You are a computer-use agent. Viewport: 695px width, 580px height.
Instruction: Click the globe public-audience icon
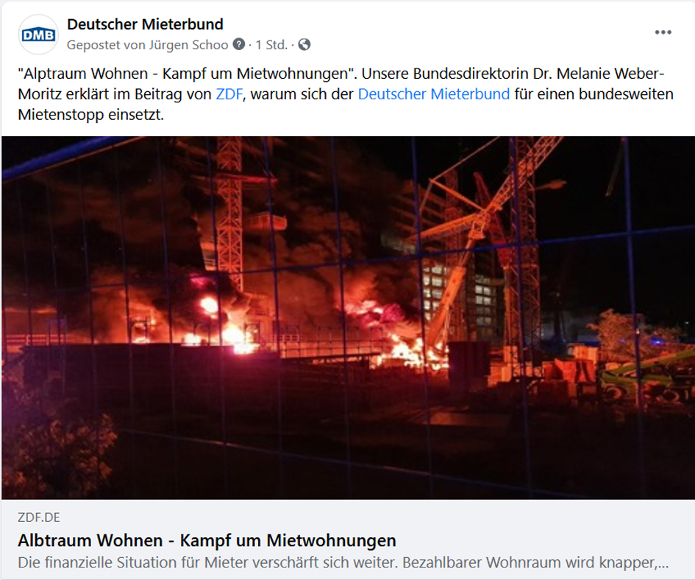coord(304,44)
